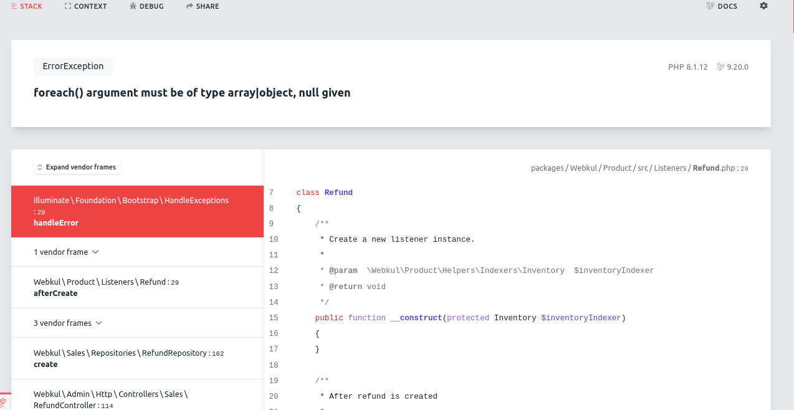Click the '@return void' comment line
794x410 pixels.
pyautogui.click(x=353, y=287)
